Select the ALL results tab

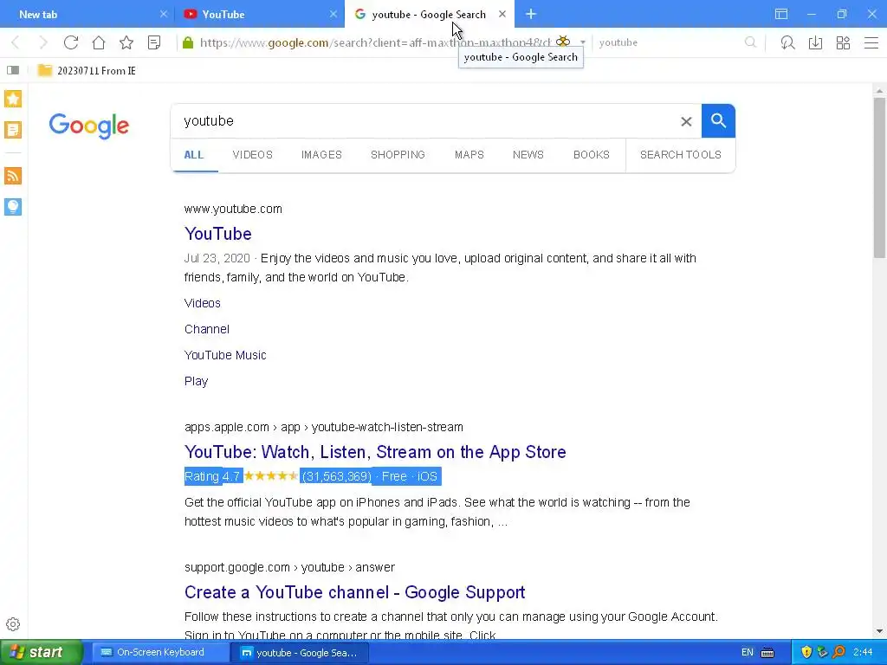(x=193, y=155)
